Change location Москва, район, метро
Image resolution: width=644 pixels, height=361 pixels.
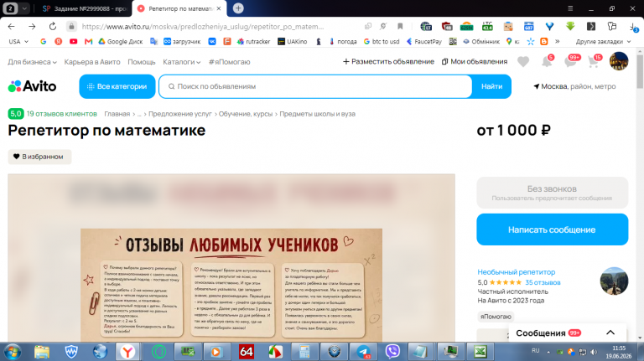574,86
